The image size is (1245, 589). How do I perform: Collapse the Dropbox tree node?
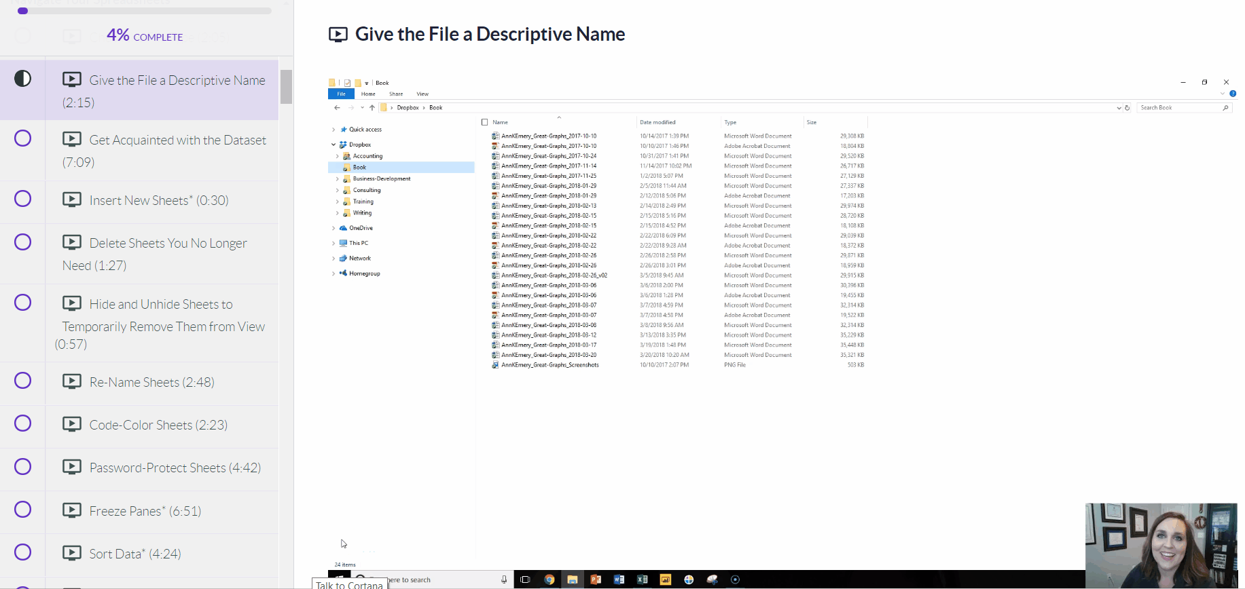(x=333, y=145)
